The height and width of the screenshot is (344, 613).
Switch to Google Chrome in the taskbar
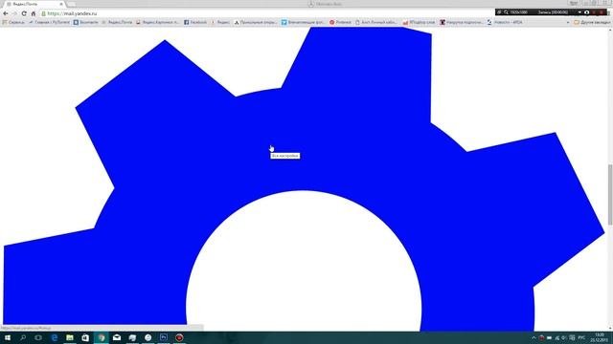(x=102, y=337)
